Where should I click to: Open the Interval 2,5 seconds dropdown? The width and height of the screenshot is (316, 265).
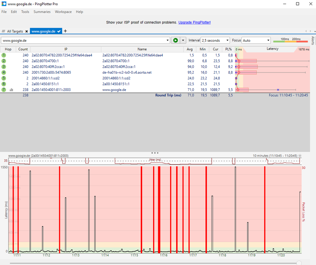[x=227, y=40]
